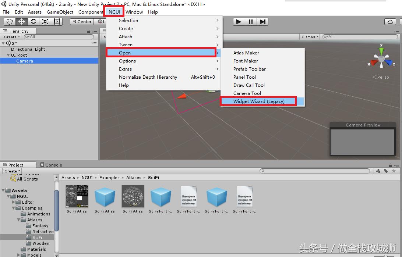Image resolution: width=402 pixels, height=257 pixels.
Task: Open cloud services button
Action: (390, 22)
